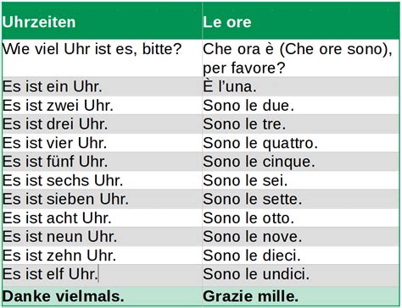Select the 'Uhrzeiten' header cell
This screenshot has height=308, width=402.
tap(102, 20)
